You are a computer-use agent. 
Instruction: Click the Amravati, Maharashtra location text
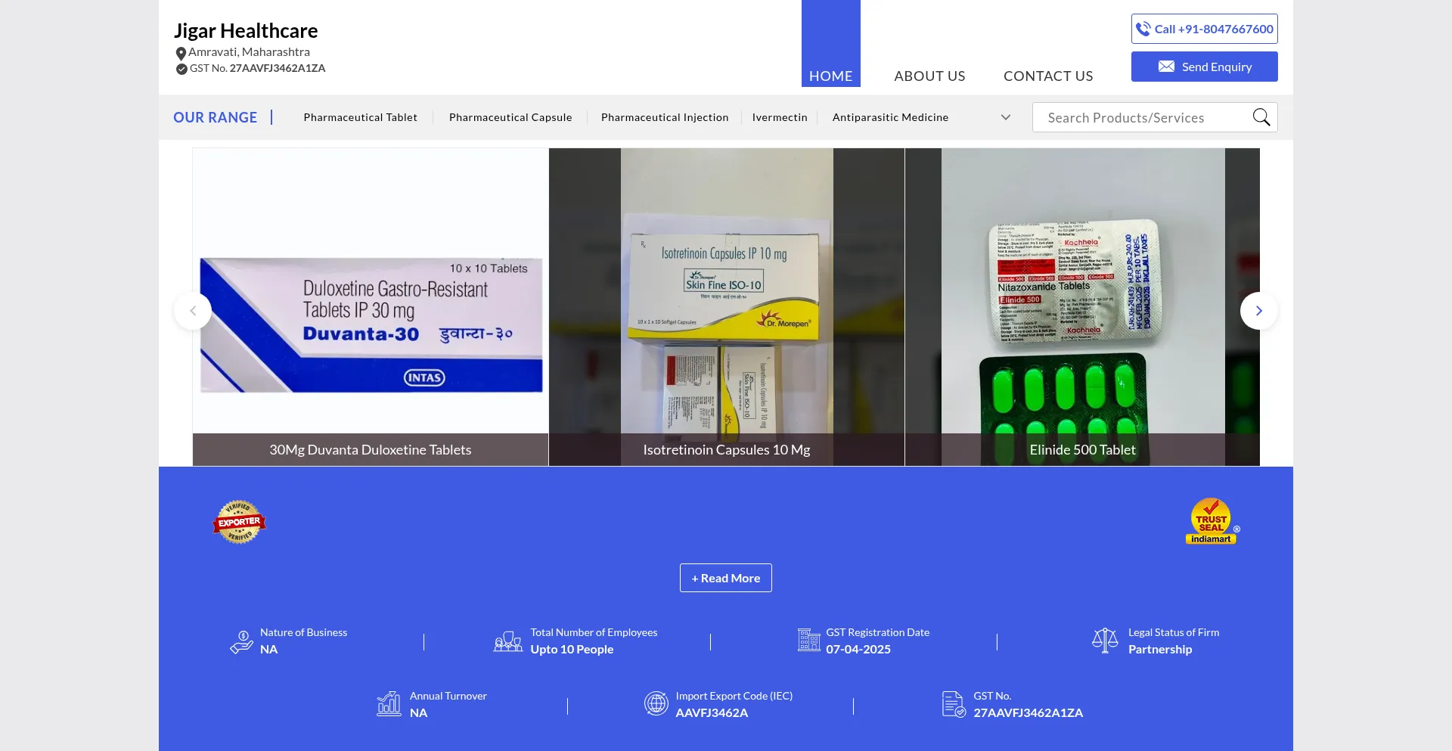coord(249,51)
